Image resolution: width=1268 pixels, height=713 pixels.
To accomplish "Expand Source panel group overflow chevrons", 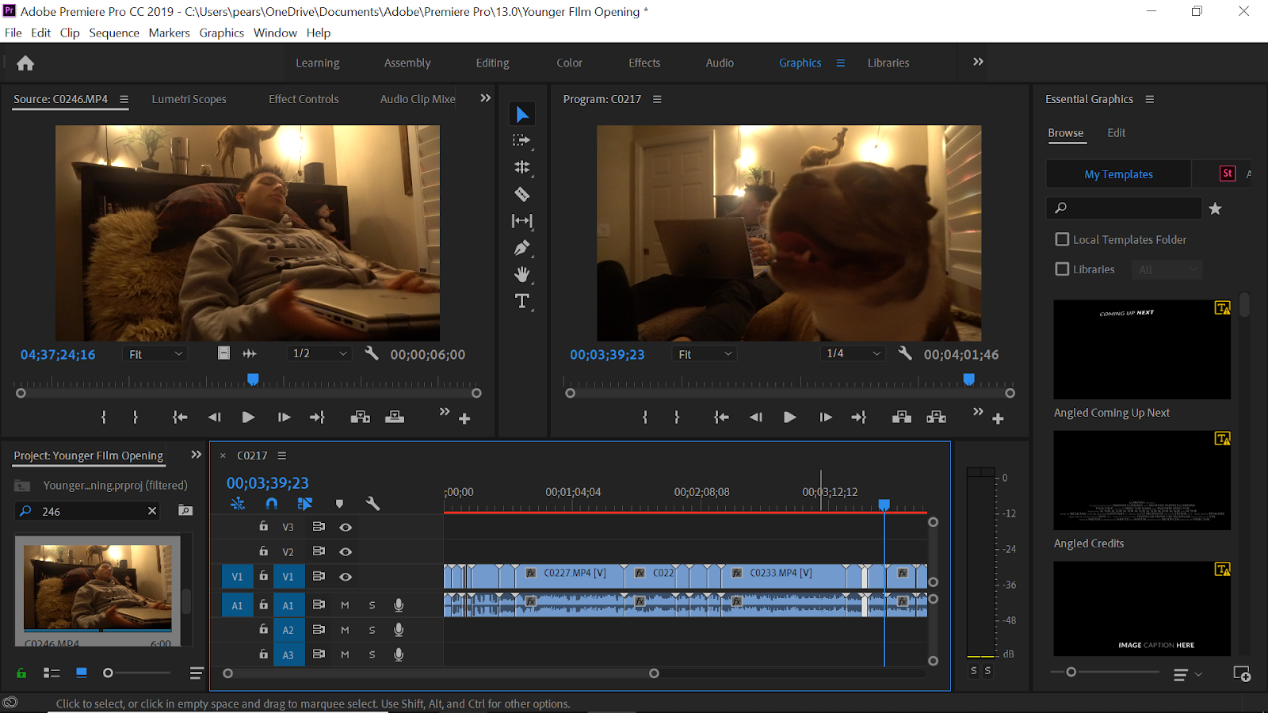I will 486,98.
